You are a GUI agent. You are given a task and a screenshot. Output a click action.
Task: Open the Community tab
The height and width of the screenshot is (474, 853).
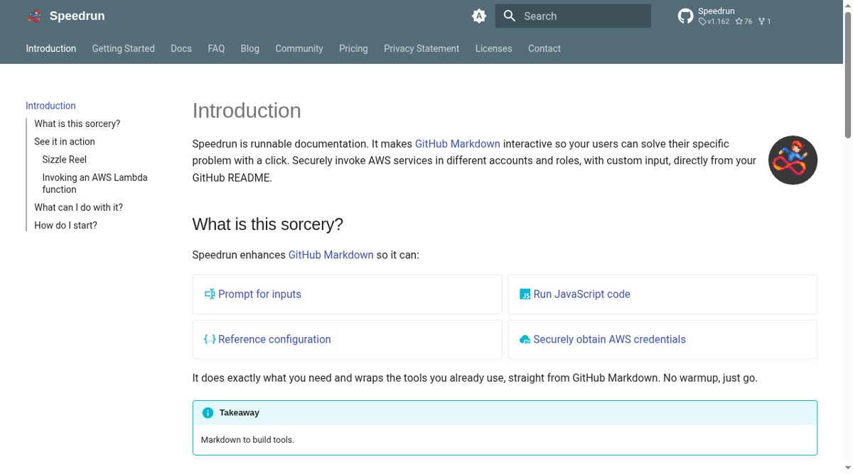pos(299,48)
